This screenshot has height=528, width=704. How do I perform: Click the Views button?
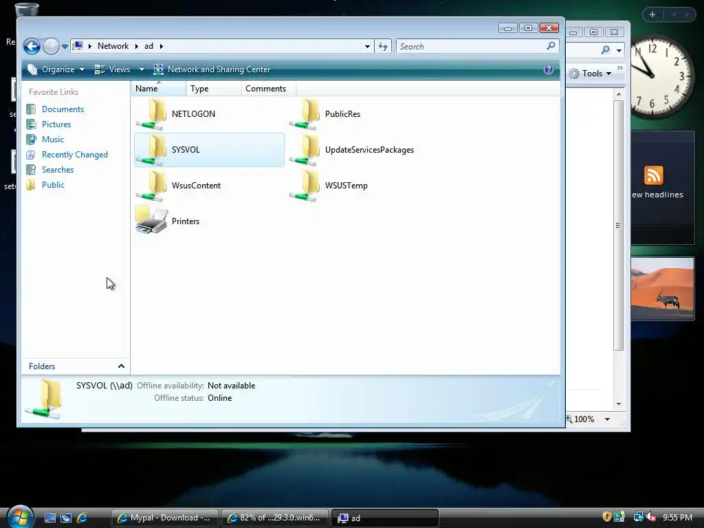click(x=113, y=69)
